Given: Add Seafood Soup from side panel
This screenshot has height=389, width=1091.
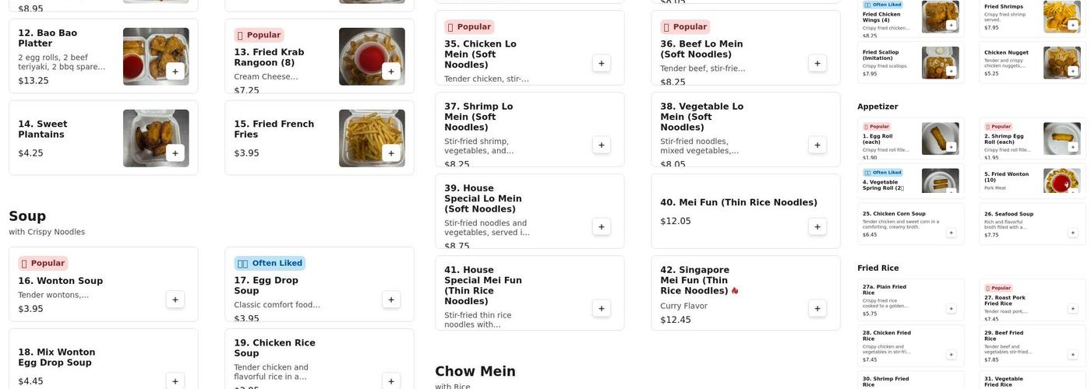Looking at the screenshot, I should click(x=1072, y=233).
